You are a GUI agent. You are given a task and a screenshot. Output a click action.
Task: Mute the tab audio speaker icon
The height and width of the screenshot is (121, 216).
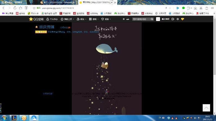coord(112,2)
